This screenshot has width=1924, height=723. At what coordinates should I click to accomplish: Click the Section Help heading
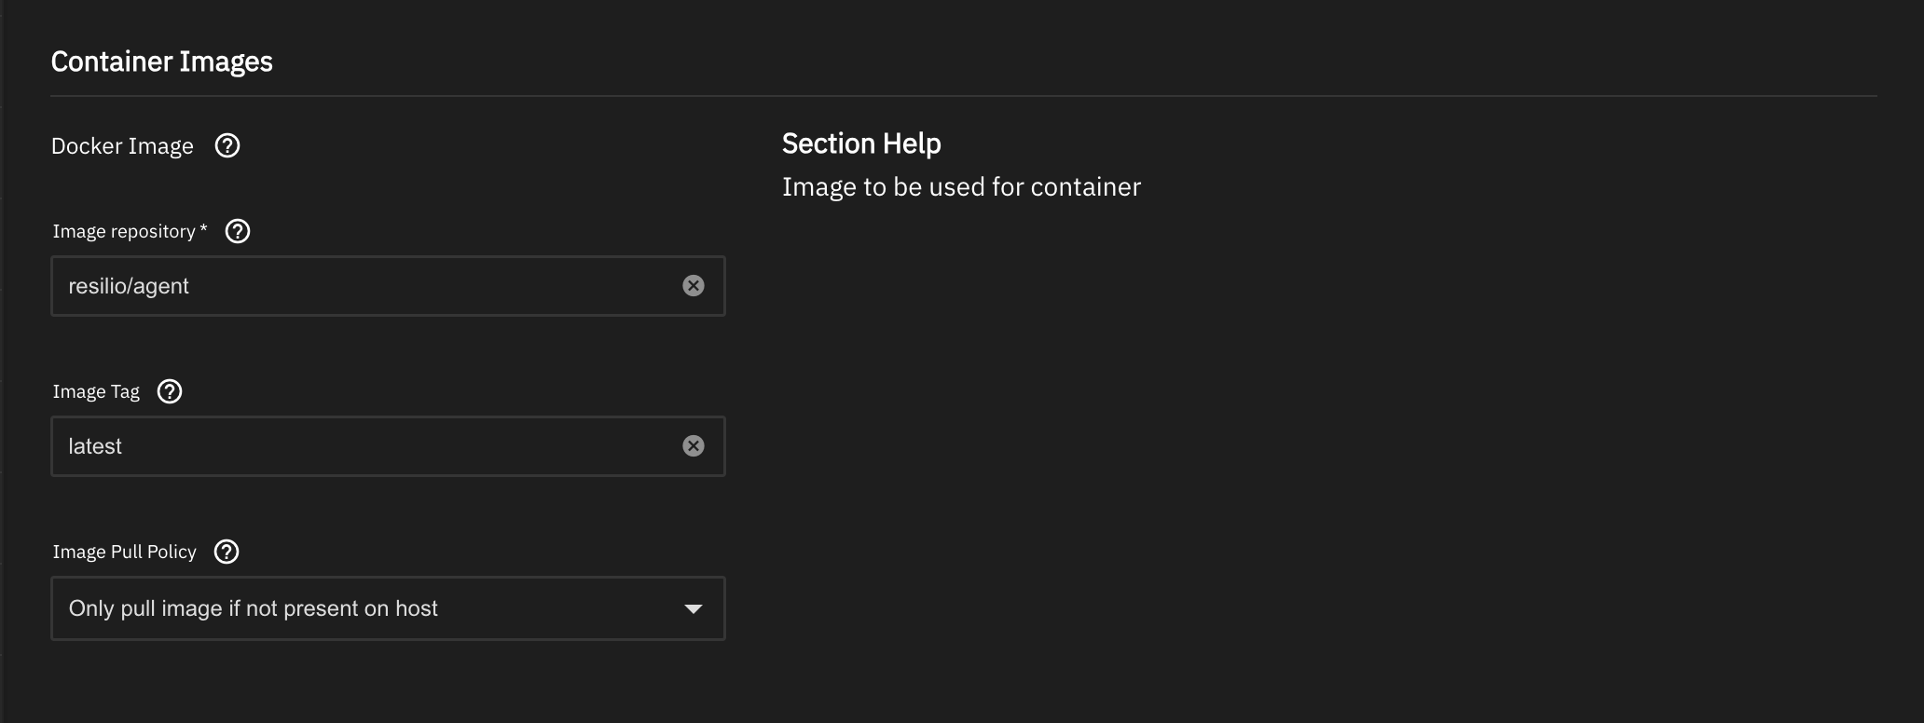(860, 143)
